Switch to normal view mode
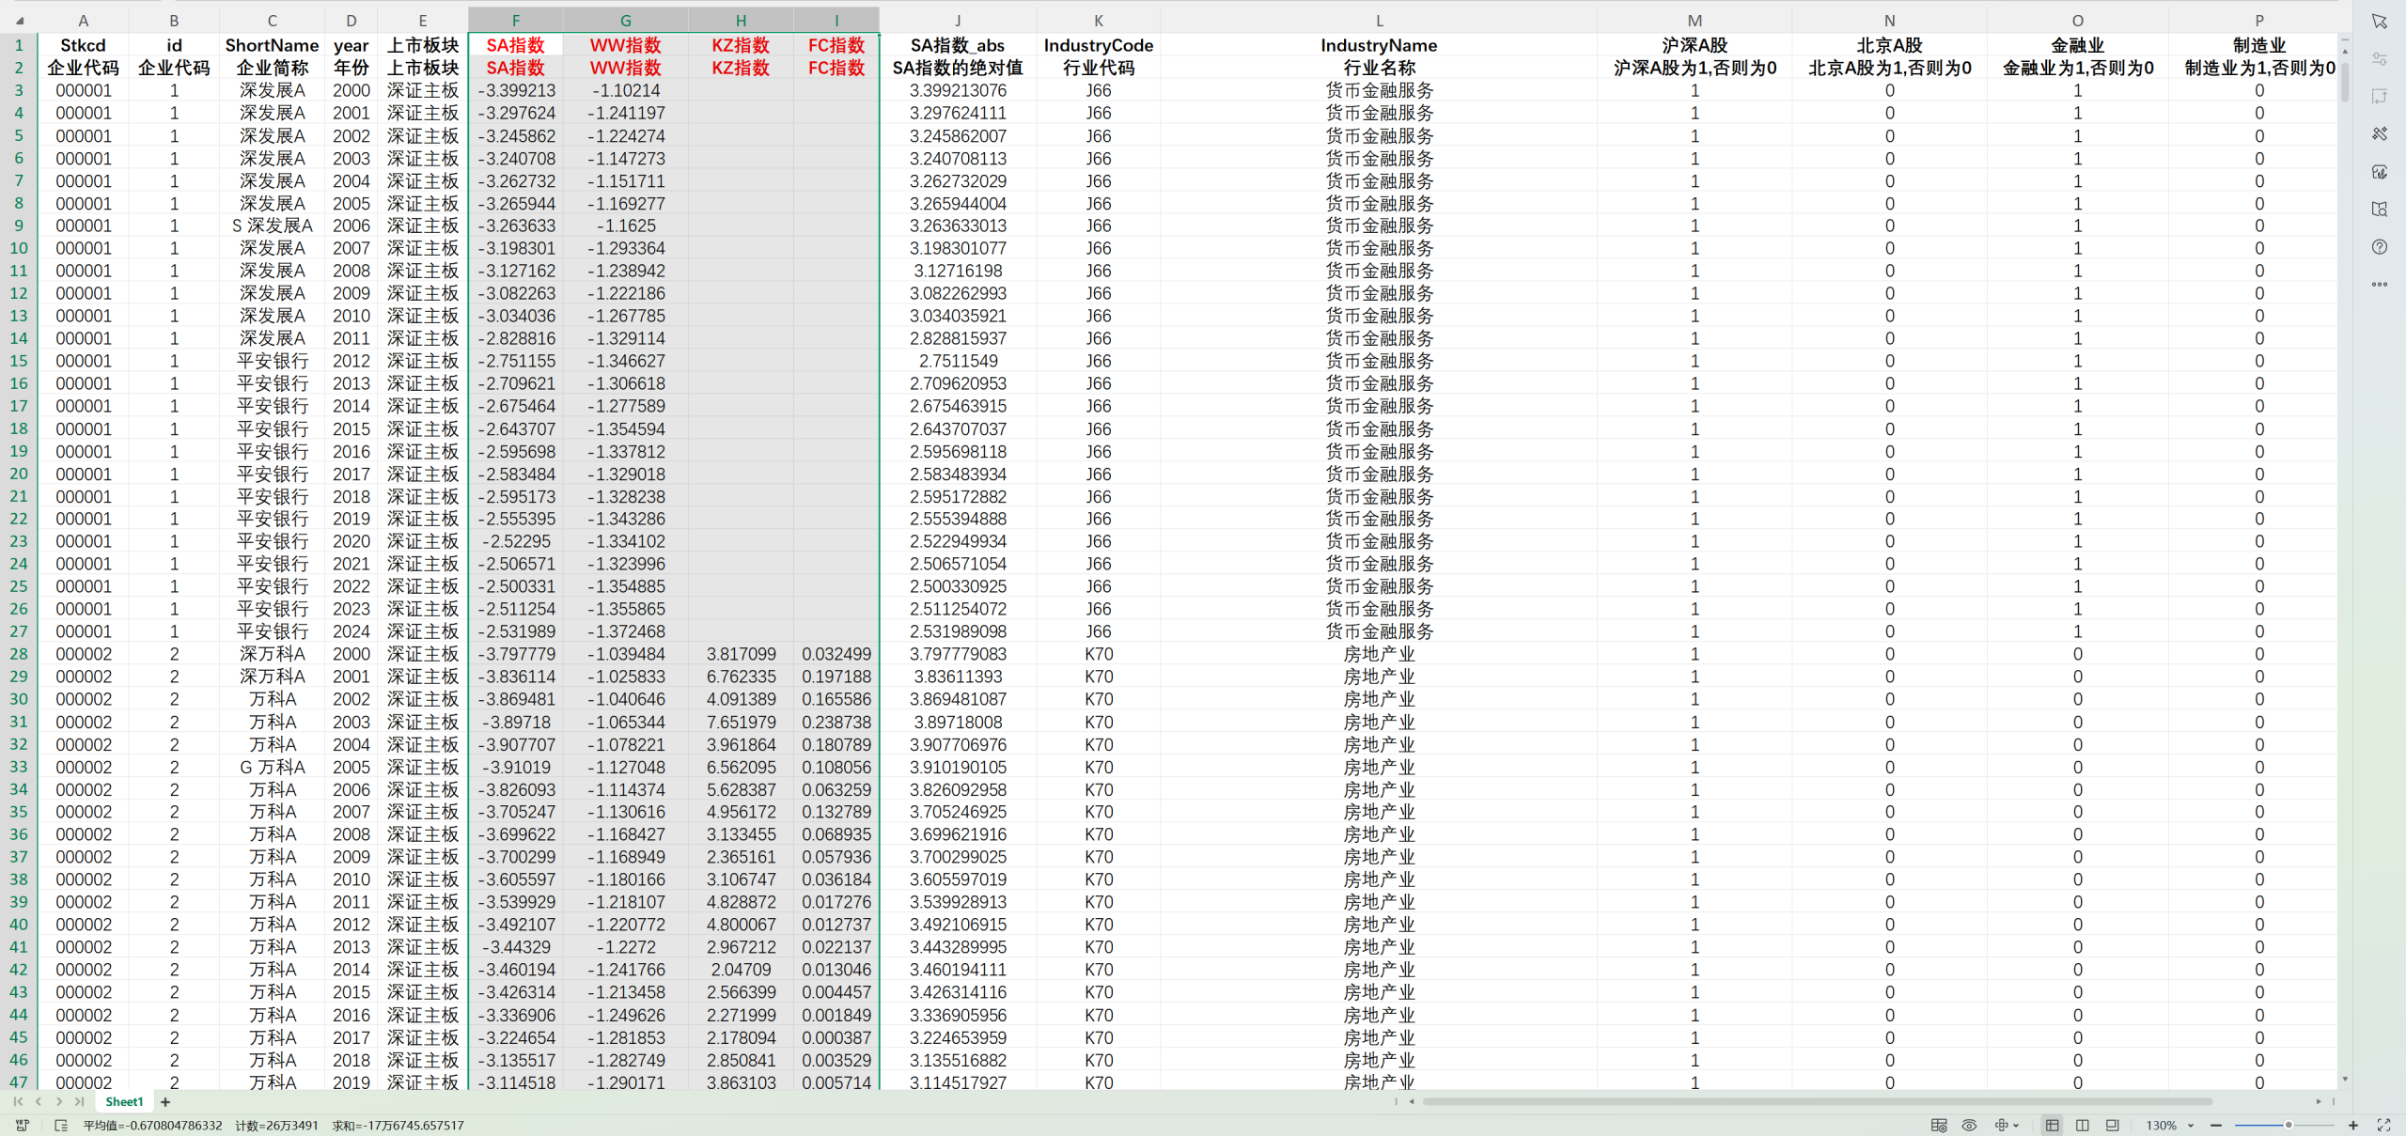The image size is (2406, 1136). tap(2052, 1125)
